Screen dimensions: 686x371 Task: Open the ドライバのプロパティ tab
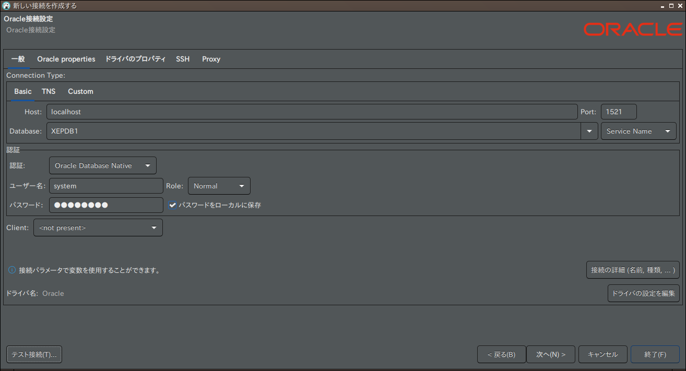tap(136, 59)
